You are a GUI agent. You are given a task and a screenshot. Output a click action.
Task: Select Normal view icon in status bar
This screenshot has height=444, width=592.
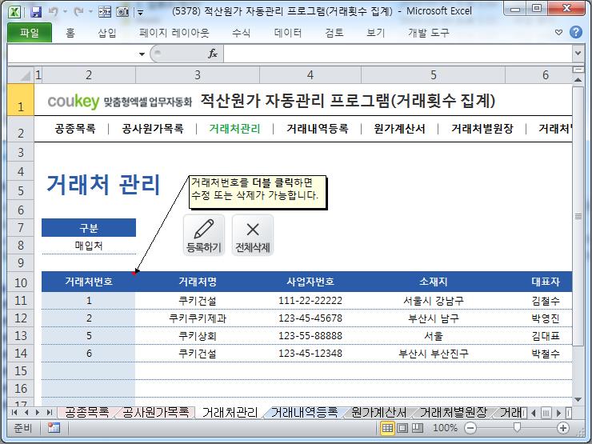[387, 428]
